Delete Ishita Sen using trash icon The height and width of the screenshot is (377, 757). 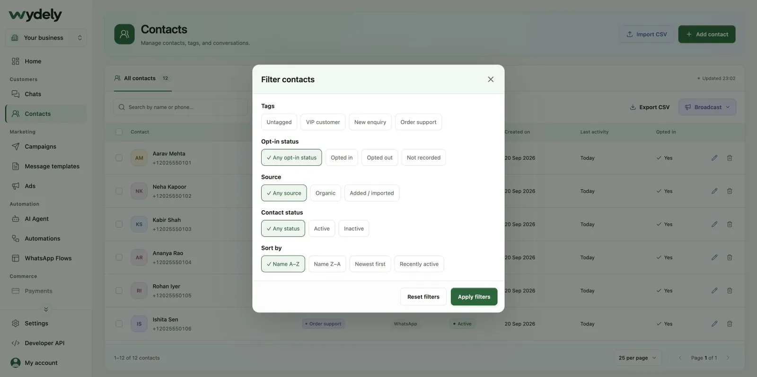730,324
